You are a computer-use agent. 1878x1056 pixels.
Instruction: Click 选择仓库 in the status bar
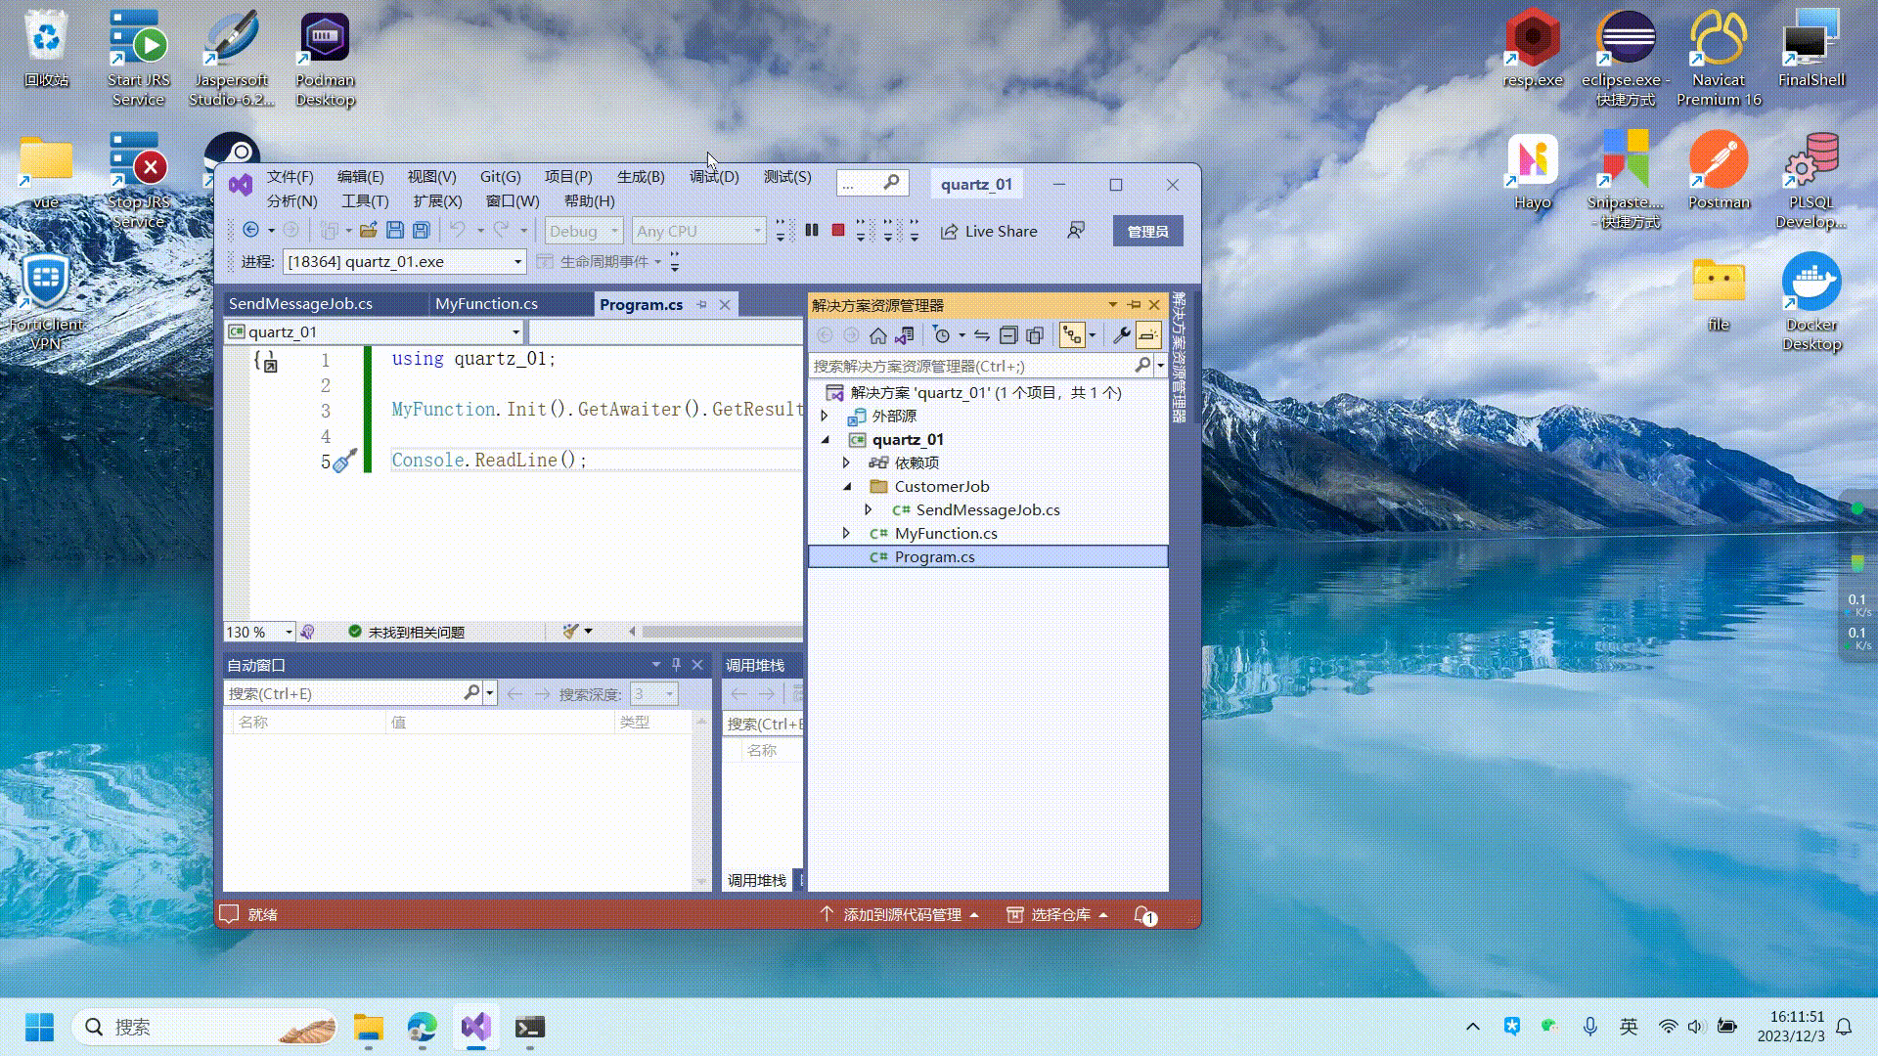[x=1058, y=915]
